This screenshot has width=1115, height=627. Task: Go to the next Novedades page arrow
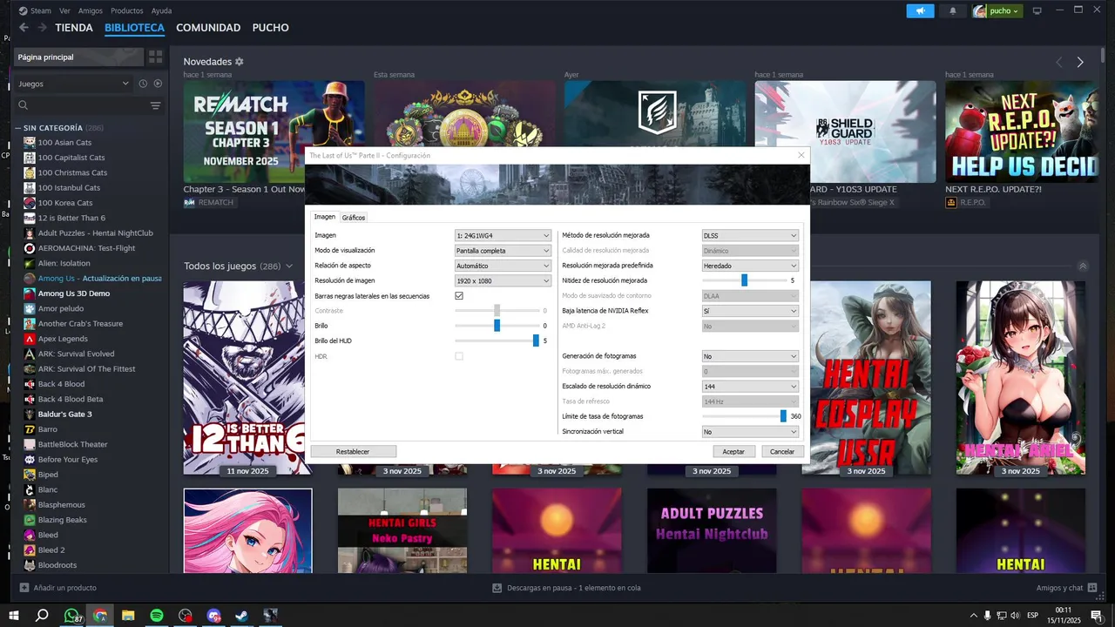(x=1080, y=62)
